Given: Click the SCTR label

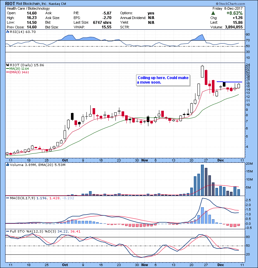Looking at the screenshot, I should click(125, 27).
